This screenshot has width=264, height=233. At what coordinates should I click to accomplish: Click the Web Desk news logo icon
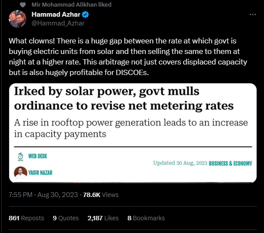pyautogui.click(x=21, y=157)
